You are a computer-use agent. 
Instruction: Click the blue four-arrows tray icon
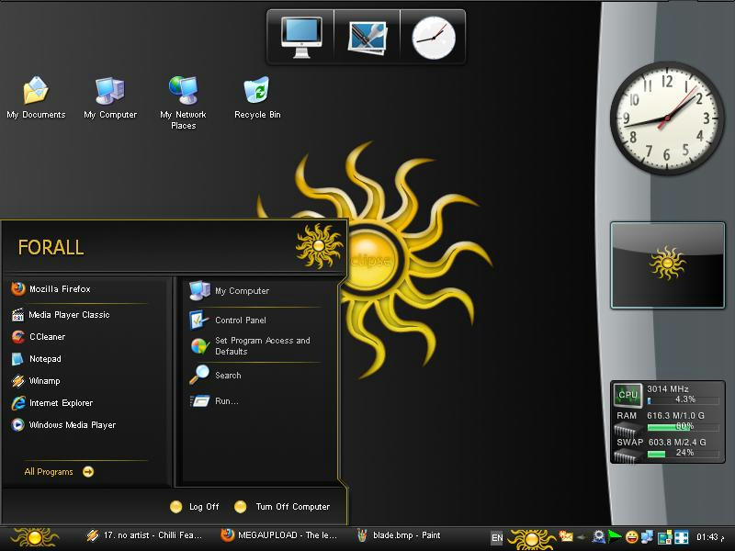(x=681, y=537)
